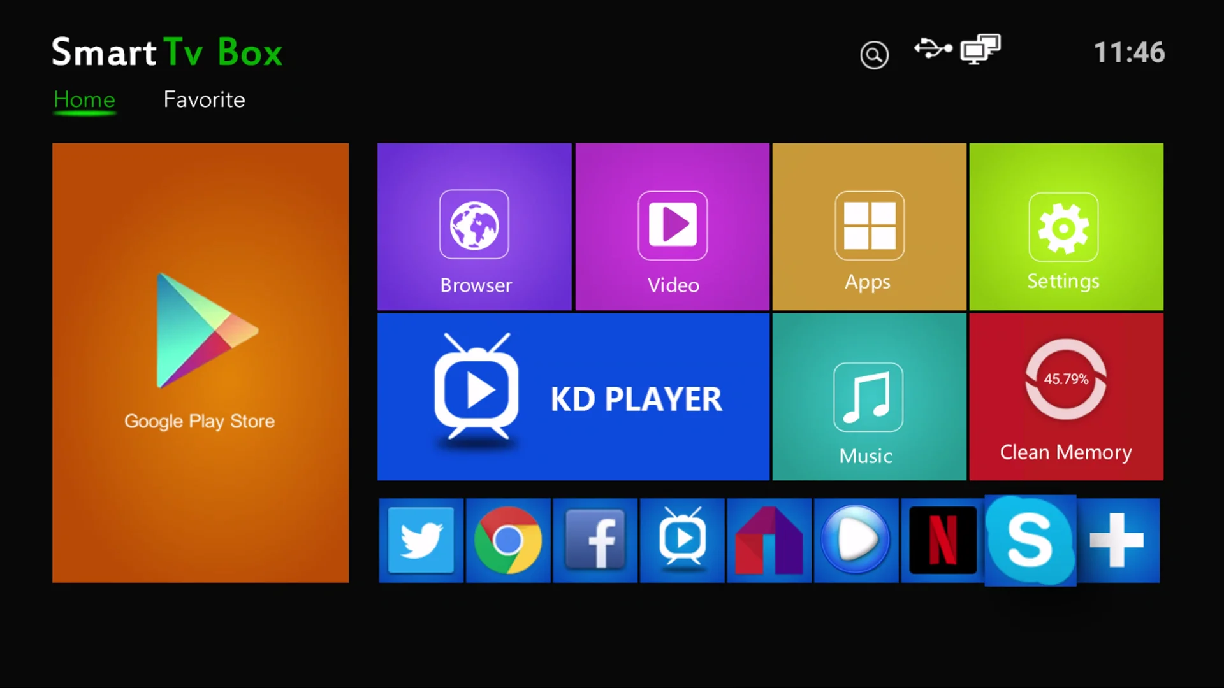
Task: Launch Chrome from shortcut bar
Action: (508, 540)
